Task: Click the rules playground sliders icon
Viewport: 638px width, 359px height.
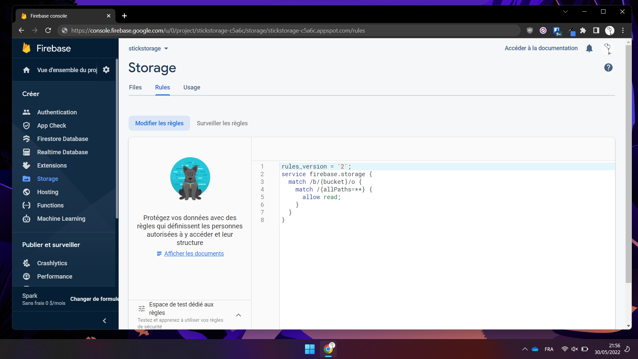Action: coord(142,308)
